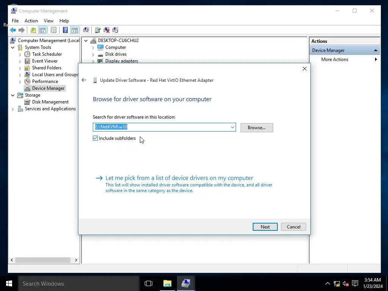Click the tree pane horizontal scrollbar thumb

pyautogui.click(x=43, y=260)
